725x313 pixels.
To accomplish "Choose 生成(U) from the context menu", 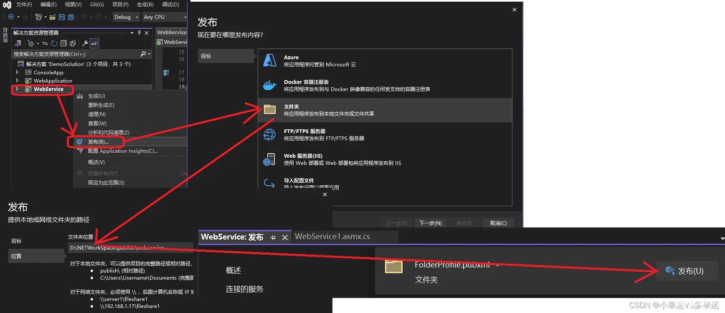I will 131,96.
